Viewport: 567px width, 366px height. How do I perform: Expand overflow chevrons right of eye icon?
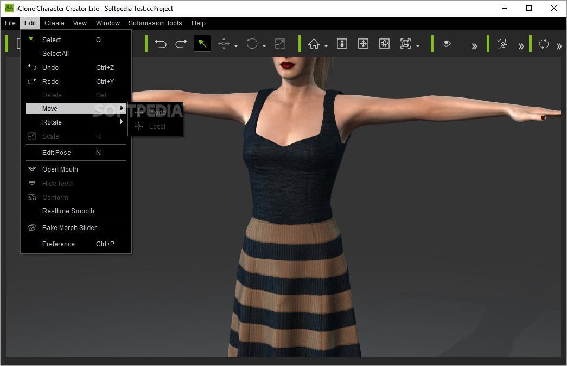(474, 46)
